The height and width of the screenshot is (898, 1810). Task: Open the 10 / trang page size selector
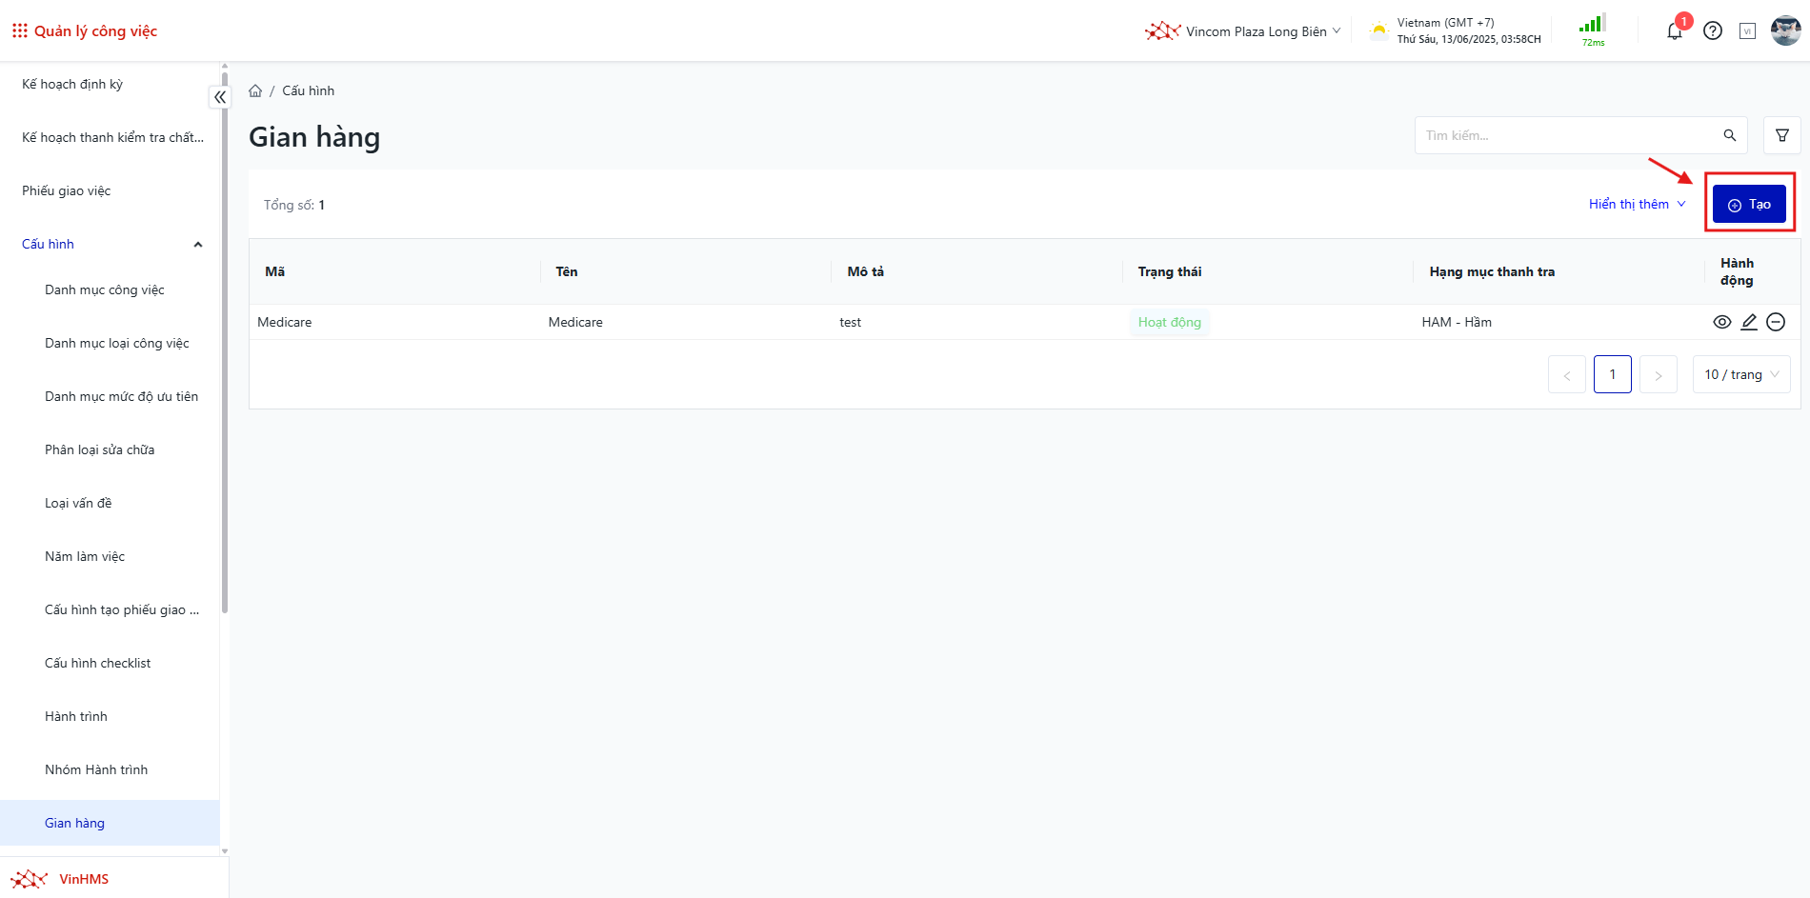[x=1740, y=375]
